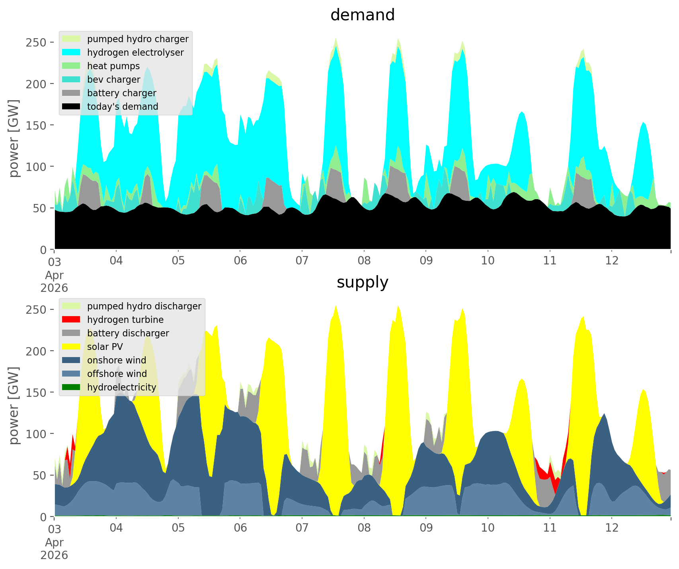Select the 'pumped hydro charger' legend label
The image size is (679, 569).
(x=138, y=39)
